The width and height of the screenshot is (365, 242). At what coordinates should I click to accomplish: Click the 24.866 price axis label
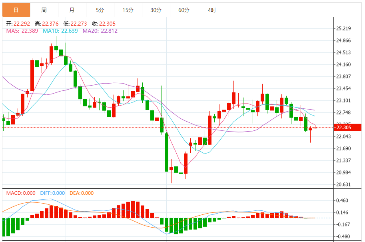[x=343, y=40]
